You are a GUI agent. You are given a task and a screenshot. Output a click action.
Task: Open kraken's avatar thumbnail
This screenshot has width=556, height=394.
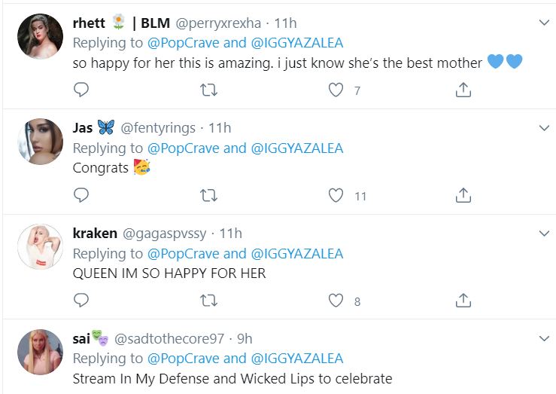coord(40,246)
